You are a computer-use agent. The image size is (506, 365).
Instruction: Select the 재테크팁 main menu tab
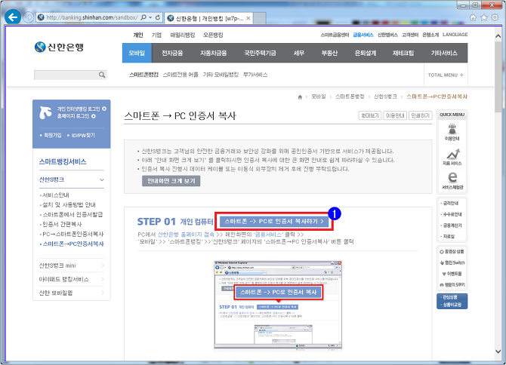(403, 53)
